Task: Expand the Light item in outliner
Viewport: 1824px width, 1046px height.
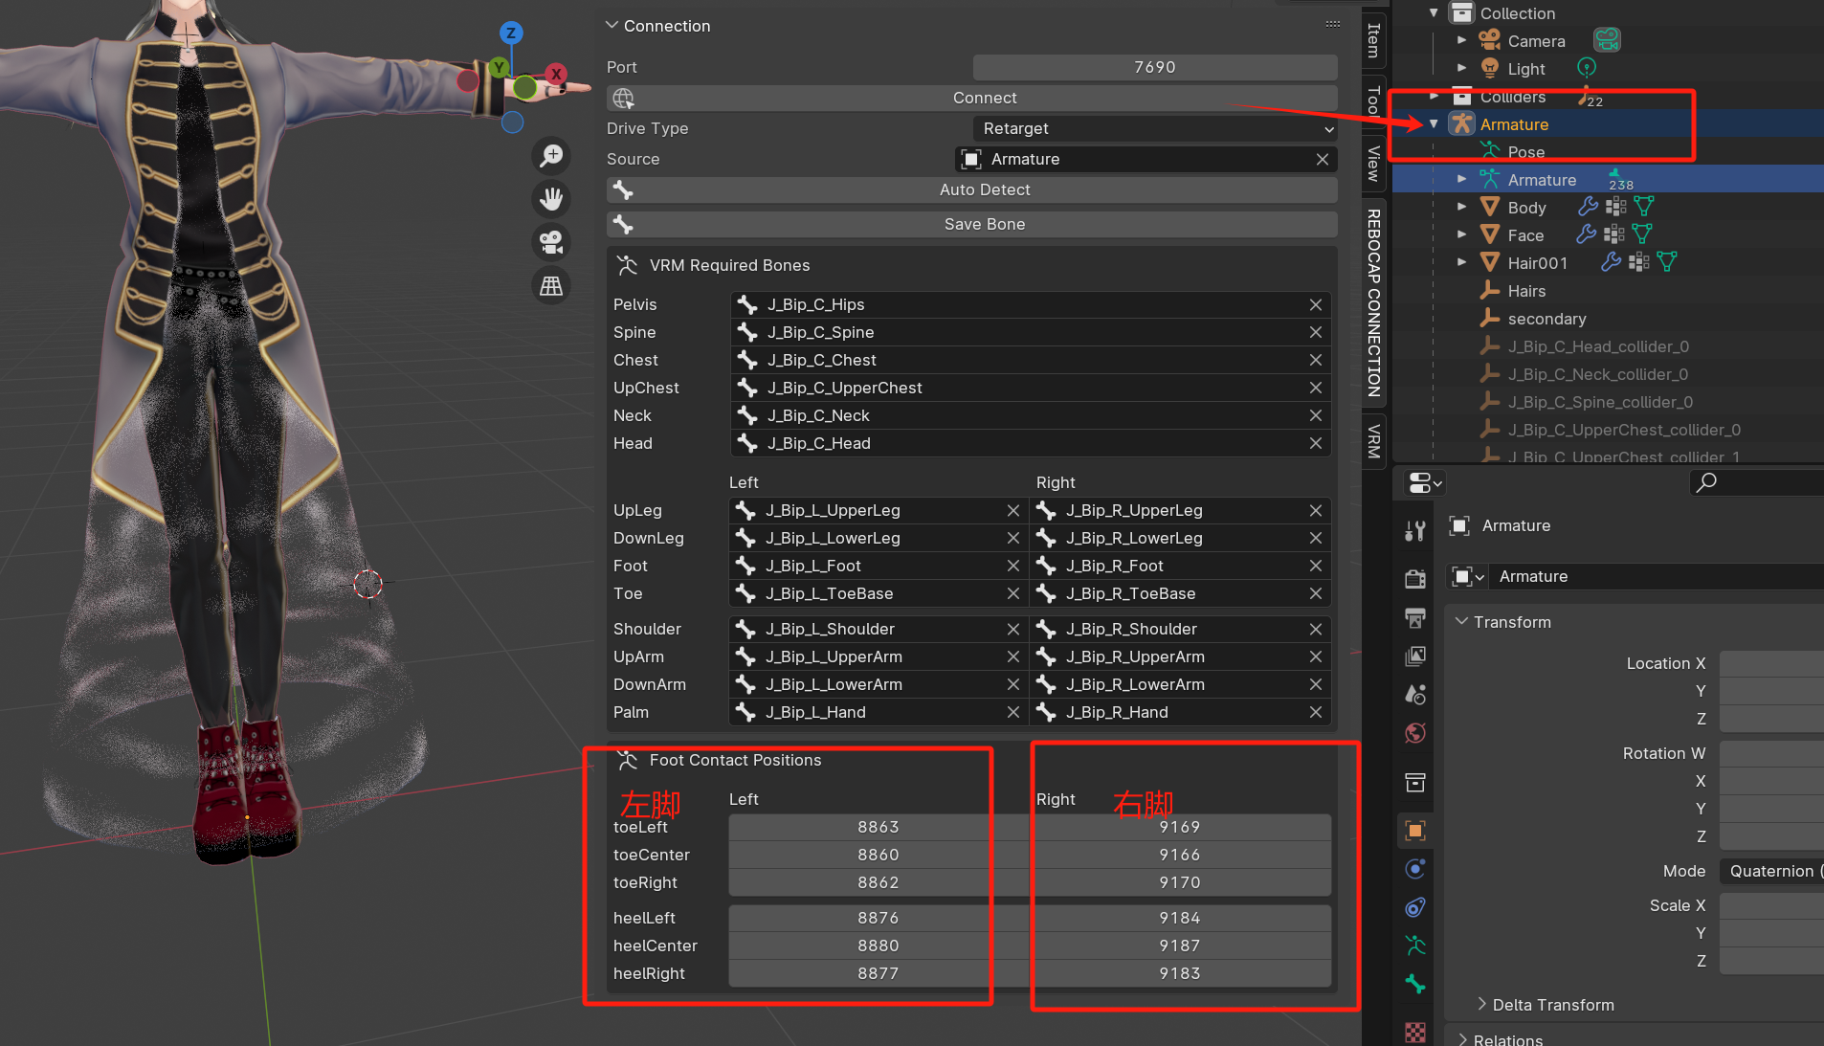Action: point(1461,68)
